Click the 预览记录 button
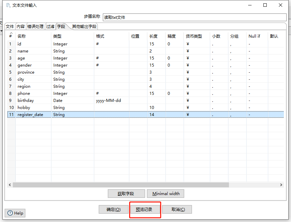 click(x=144, y=210)
